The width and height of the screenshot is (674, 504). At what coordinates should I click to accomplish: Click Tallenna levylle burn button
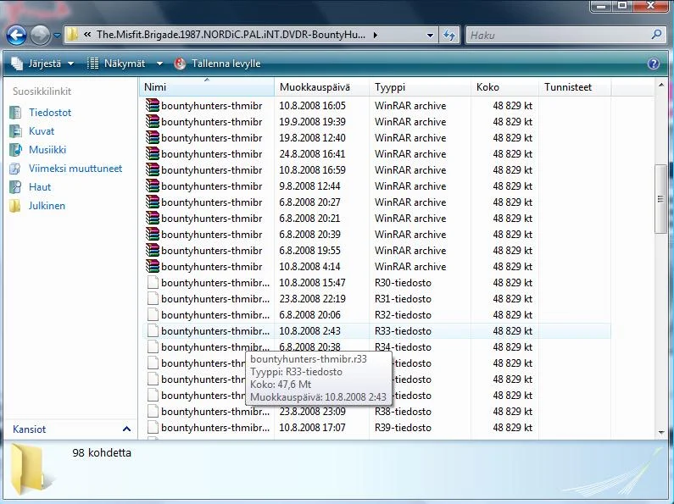click(x=217, y=64)
